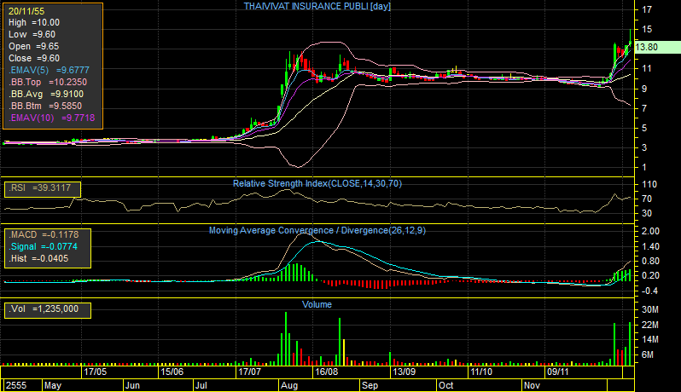This screenshot has width=681, height=392.
Task: Click the RSI axis label 30
Action: pos(647,213)
